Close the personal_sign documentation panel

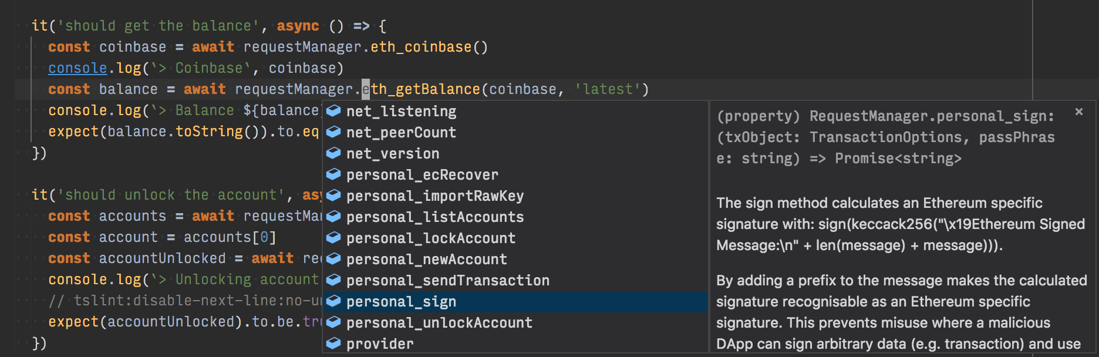click(1078, 112)
